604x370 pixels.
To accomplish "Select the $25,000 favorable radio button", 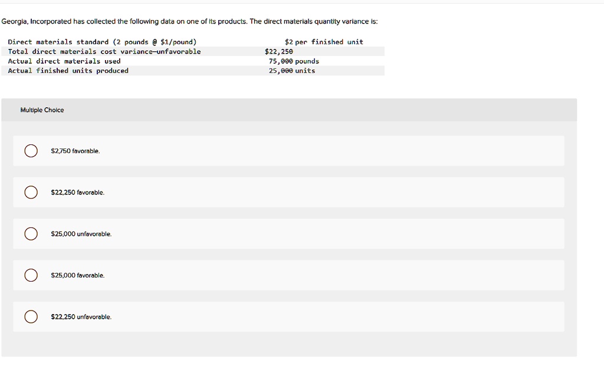I will point(30,275).
